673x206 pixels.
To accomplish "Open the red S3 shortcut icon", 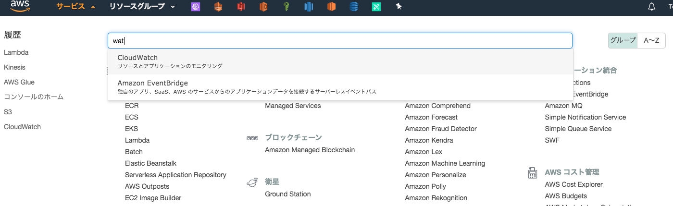I will (241, 7).
